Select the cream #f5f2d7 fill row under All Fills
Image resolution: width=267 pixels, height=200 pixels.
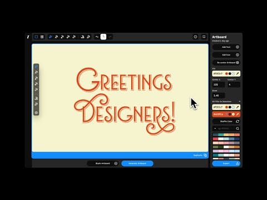coord(226,107)
